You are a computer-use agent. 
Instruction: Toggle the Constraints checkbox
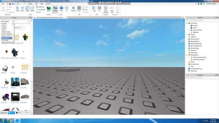(x=37, y=10)
